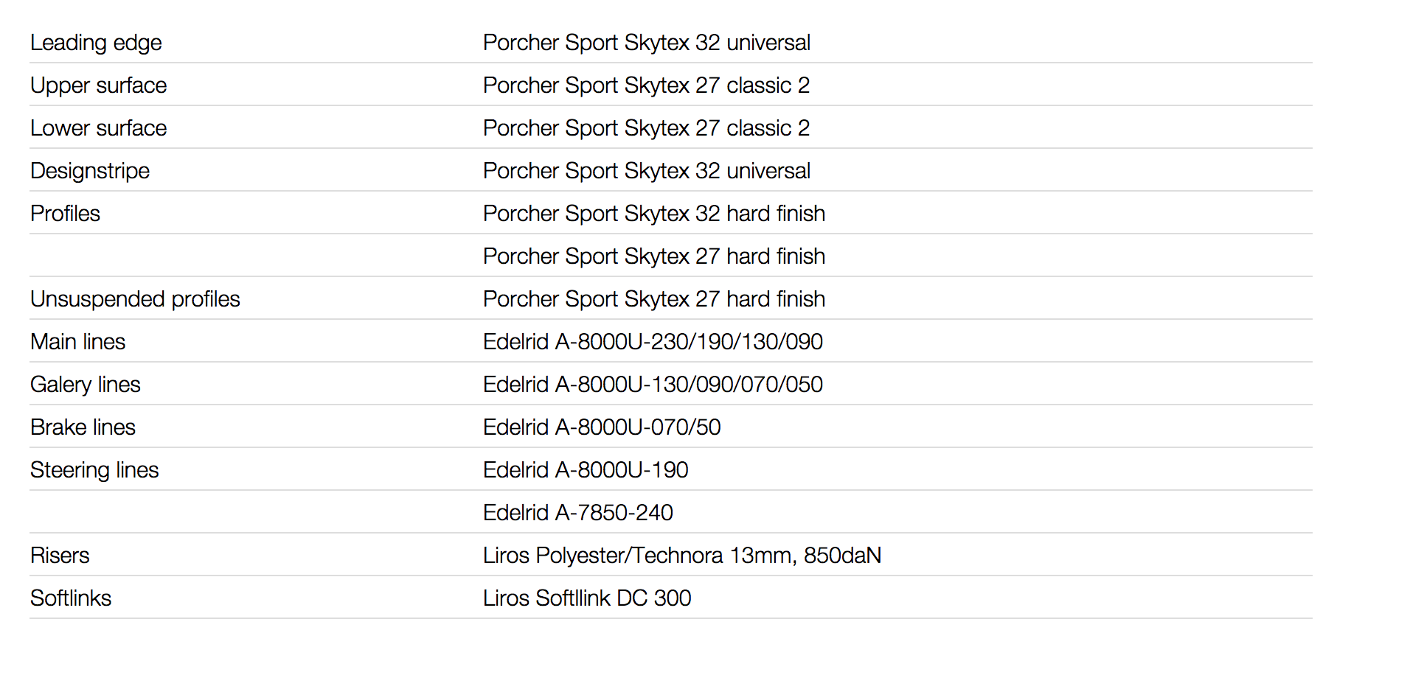Click the "Leading edge" row label
This screenshot has height=675, width=1410.
click(x=96, y=43)
